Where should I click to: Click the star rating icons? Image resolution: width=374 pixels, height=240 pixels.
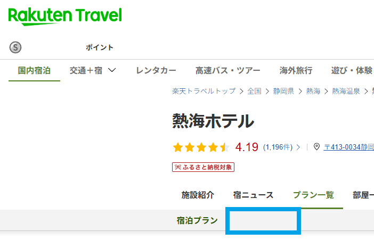pyautogui.click(x=201, y=147)
